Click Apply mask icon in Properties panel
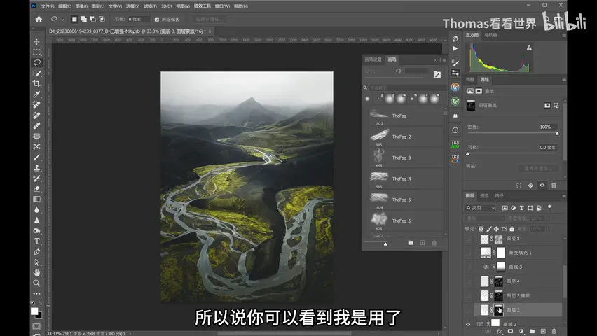 tap(530, 185)
